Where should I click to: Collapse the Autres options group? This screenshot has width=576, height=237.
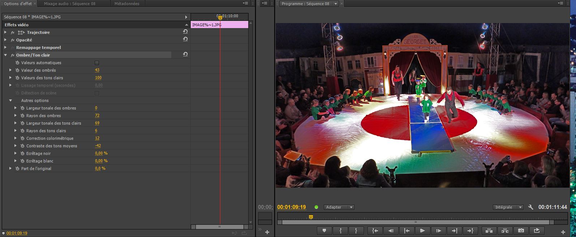pos(10,100)
